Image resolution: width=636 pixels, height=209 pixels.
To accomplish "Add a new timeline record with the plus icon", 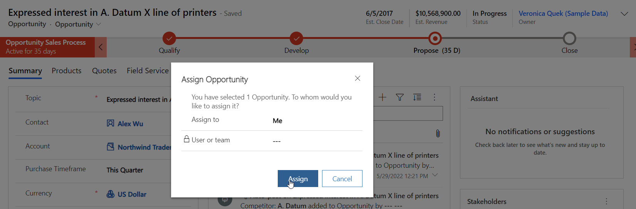I will [x=382, y=97].
